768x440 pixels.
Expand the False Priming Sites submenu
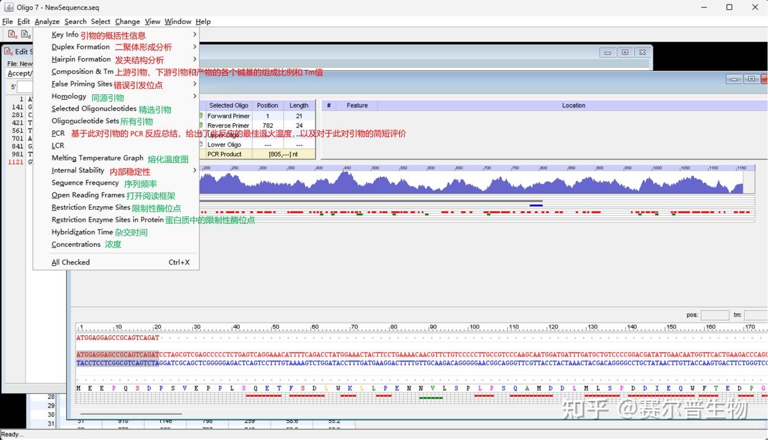195,84
